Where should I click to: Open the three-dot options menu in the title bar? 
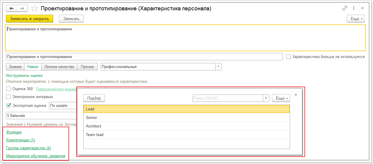click(354, 8)
